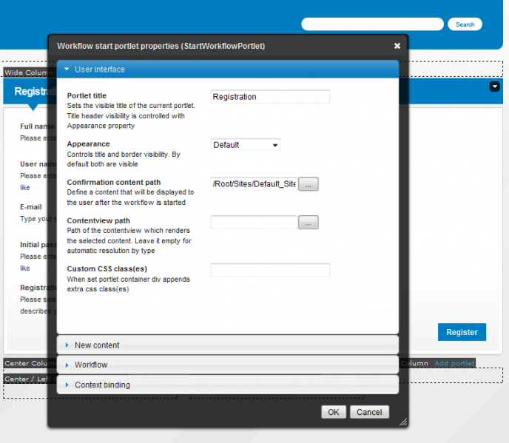Click the Confirmation content path label
This screenshot has height=443, width=509.
(114, 182)
